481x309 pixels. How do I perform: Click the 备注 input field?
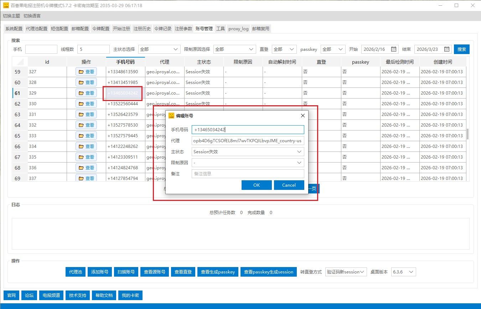pyautogui.click(x=248, y=174)
